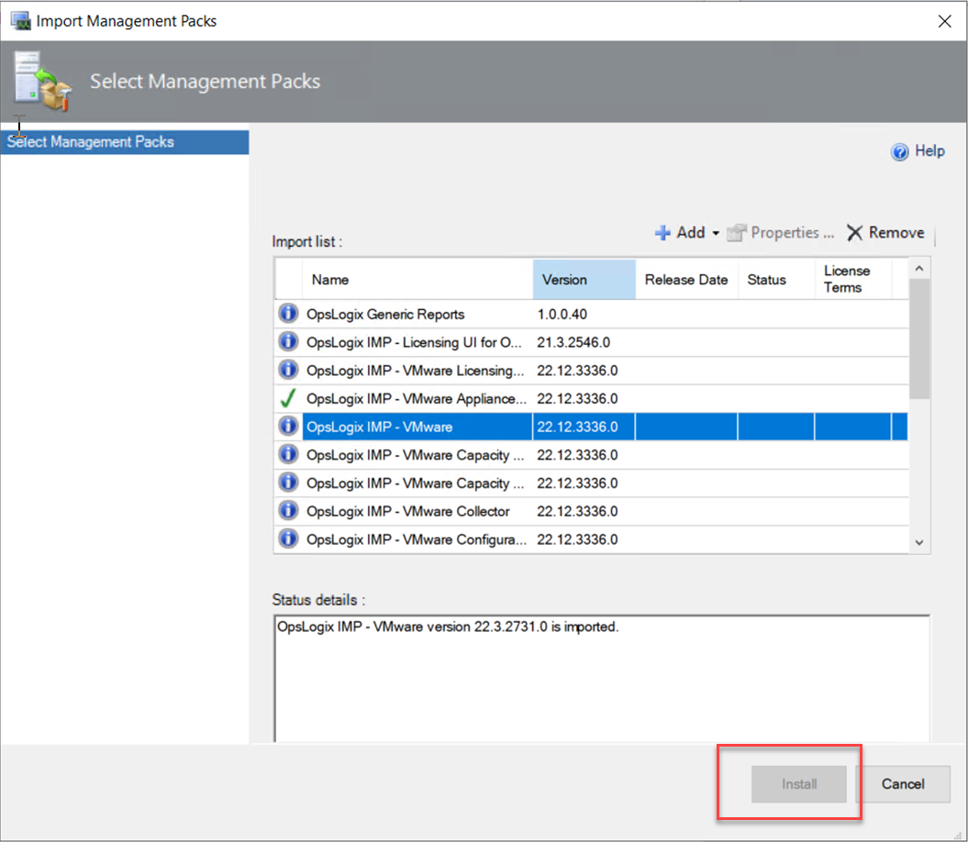Image resolution: width=968 pixels, height=842 pixels.
Task: Click info icon beside Licensing UI pack
Action: click(288, 342)
